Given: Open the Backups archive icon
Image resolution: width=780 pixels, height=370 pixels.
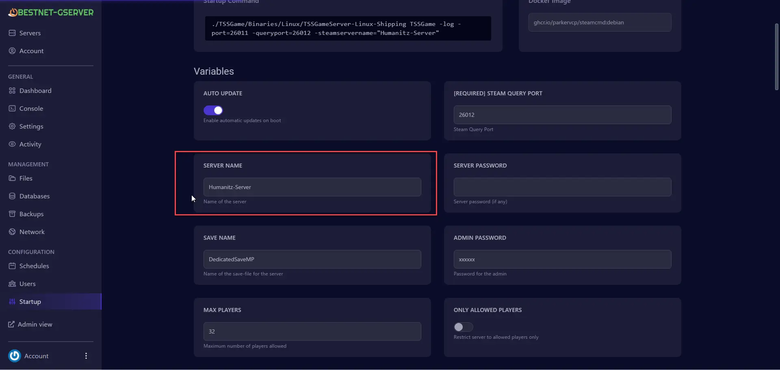Looking at the screenshot, I should pyautogui.click(x=12, y=214).
